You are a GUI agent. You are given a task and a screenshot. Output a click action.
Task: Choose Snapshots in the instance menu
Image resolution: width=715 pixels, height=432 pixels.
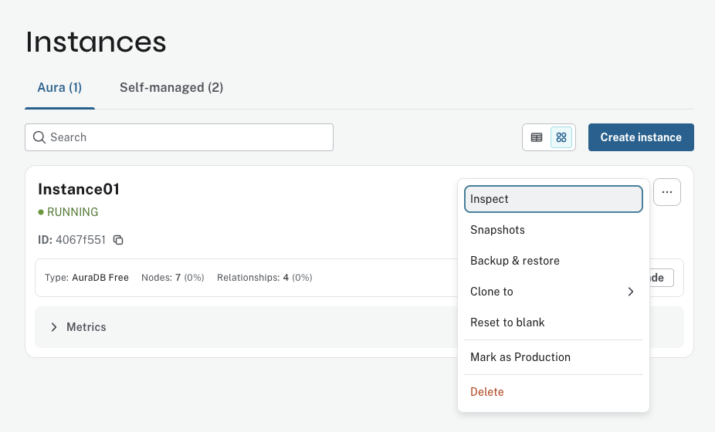[497, 230]
